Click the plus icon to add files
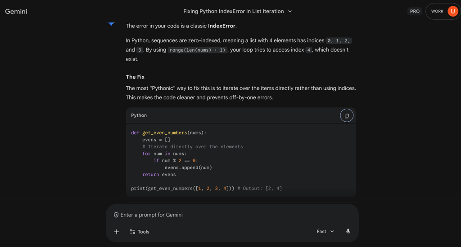The height and width of the screenshot is (247, 461). 117,232
